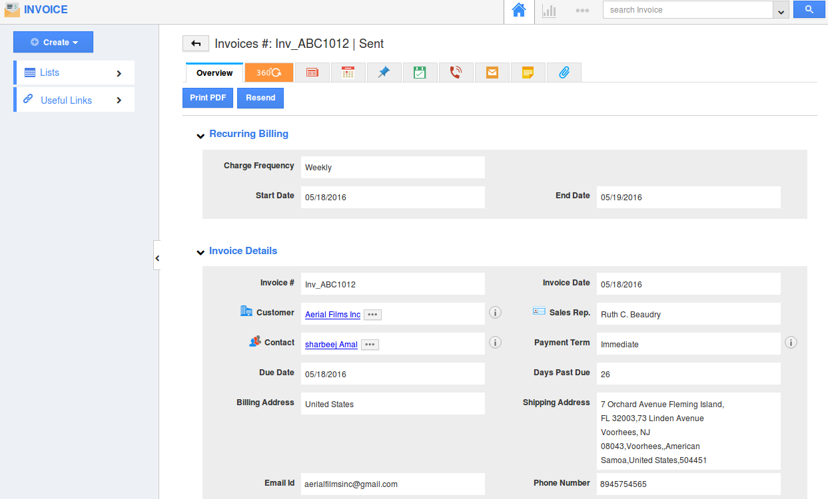
Task: Click the Resend button
Action: (260, 98)
